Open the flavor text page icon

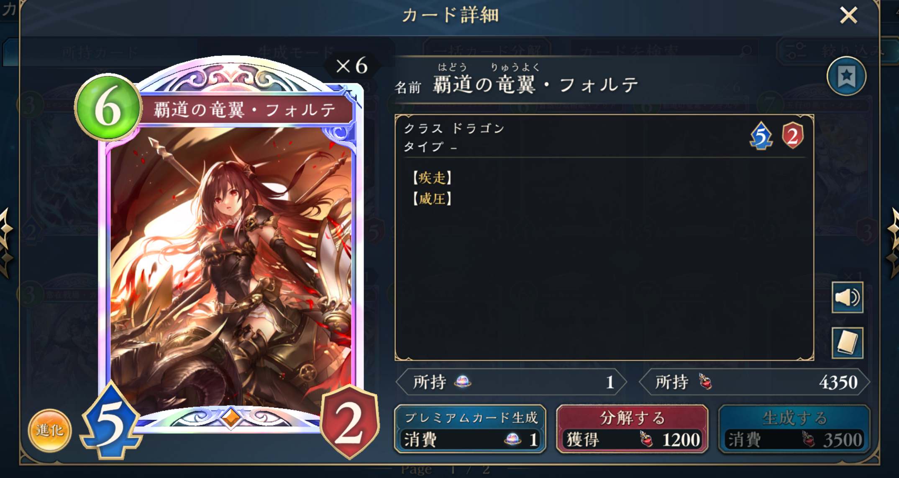click(x=847, y=343)
